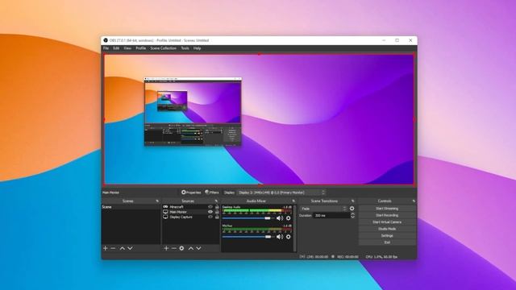Undock the Sources panel with its header icon
This screenshot has width=516, height=290.
(216, 201)
